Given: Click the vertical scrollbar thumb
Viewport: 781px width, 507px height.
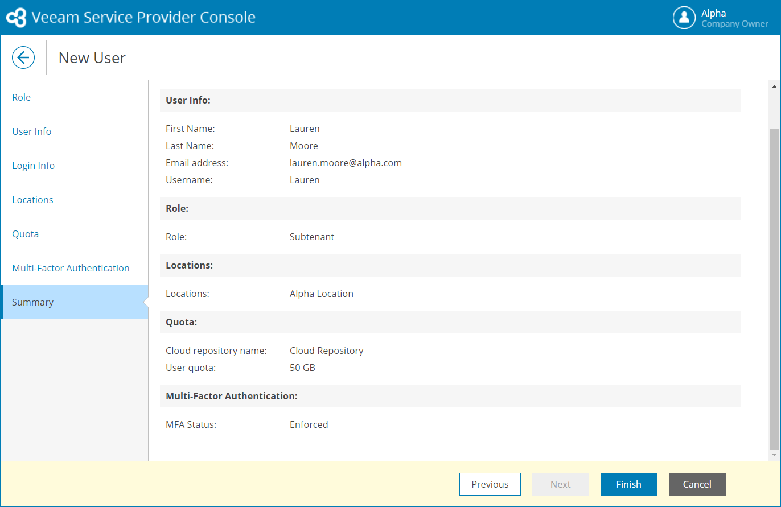Looking at the screenshot, I should coord(774,289).
